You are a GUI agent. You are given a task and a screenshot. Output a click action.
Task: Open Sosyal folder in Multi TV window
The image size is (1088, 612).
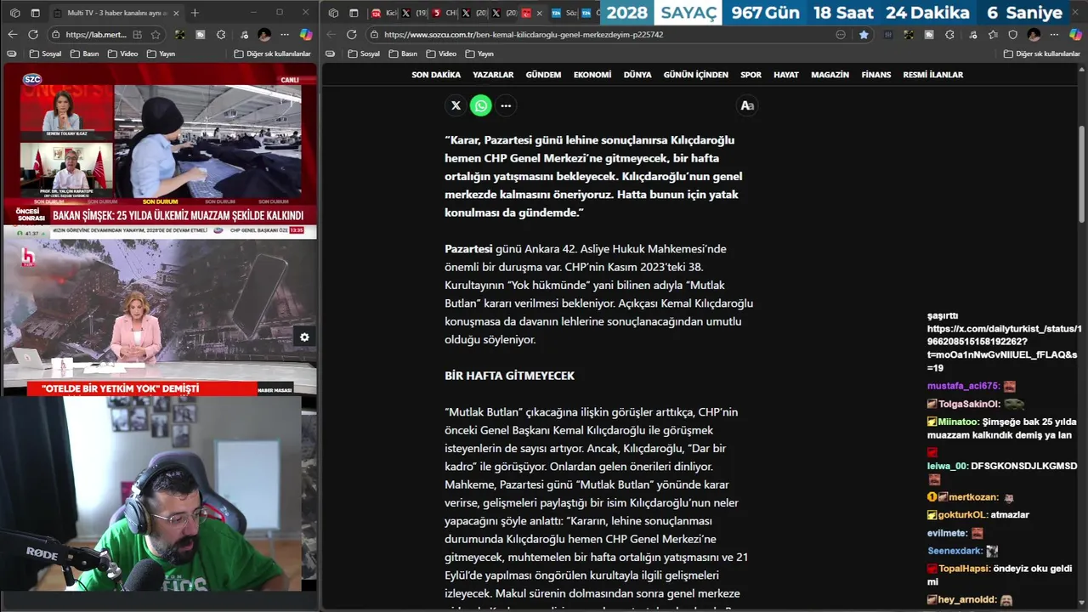[45, 54]
